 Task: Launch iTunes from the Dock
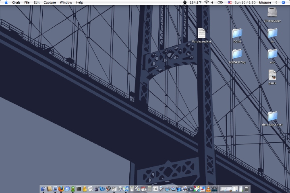pyautogui.click(x=126, y=189)
